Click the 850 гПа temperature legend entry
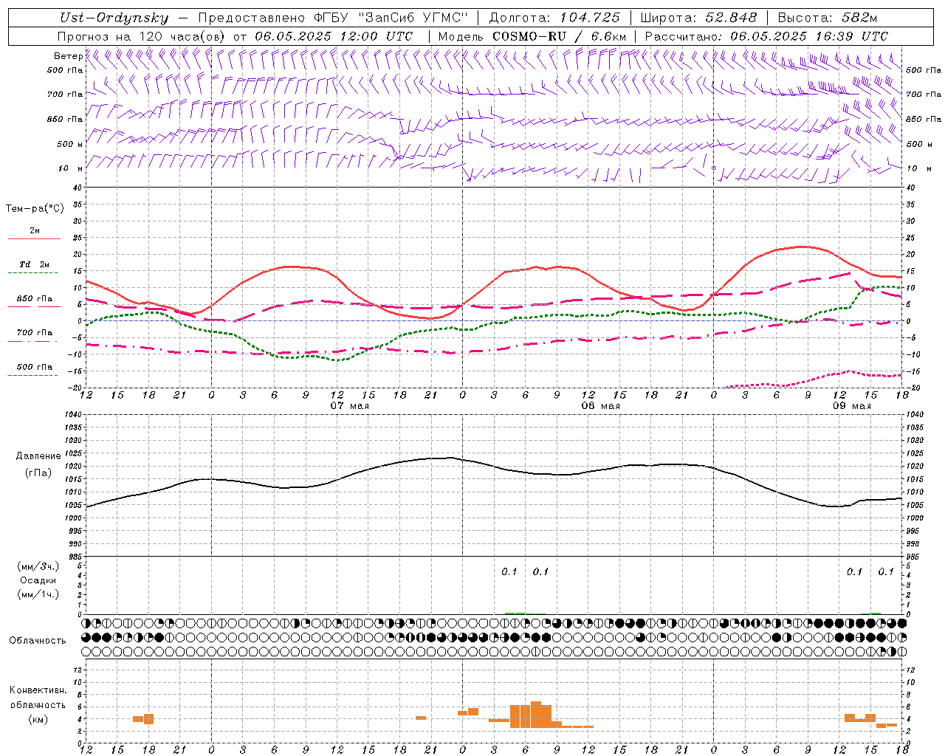The height and width of the screenshot is (756, 945). [x=35, y=299]
